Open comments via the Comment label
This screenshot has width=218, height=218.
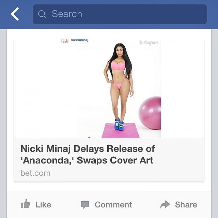coord(113,205)
